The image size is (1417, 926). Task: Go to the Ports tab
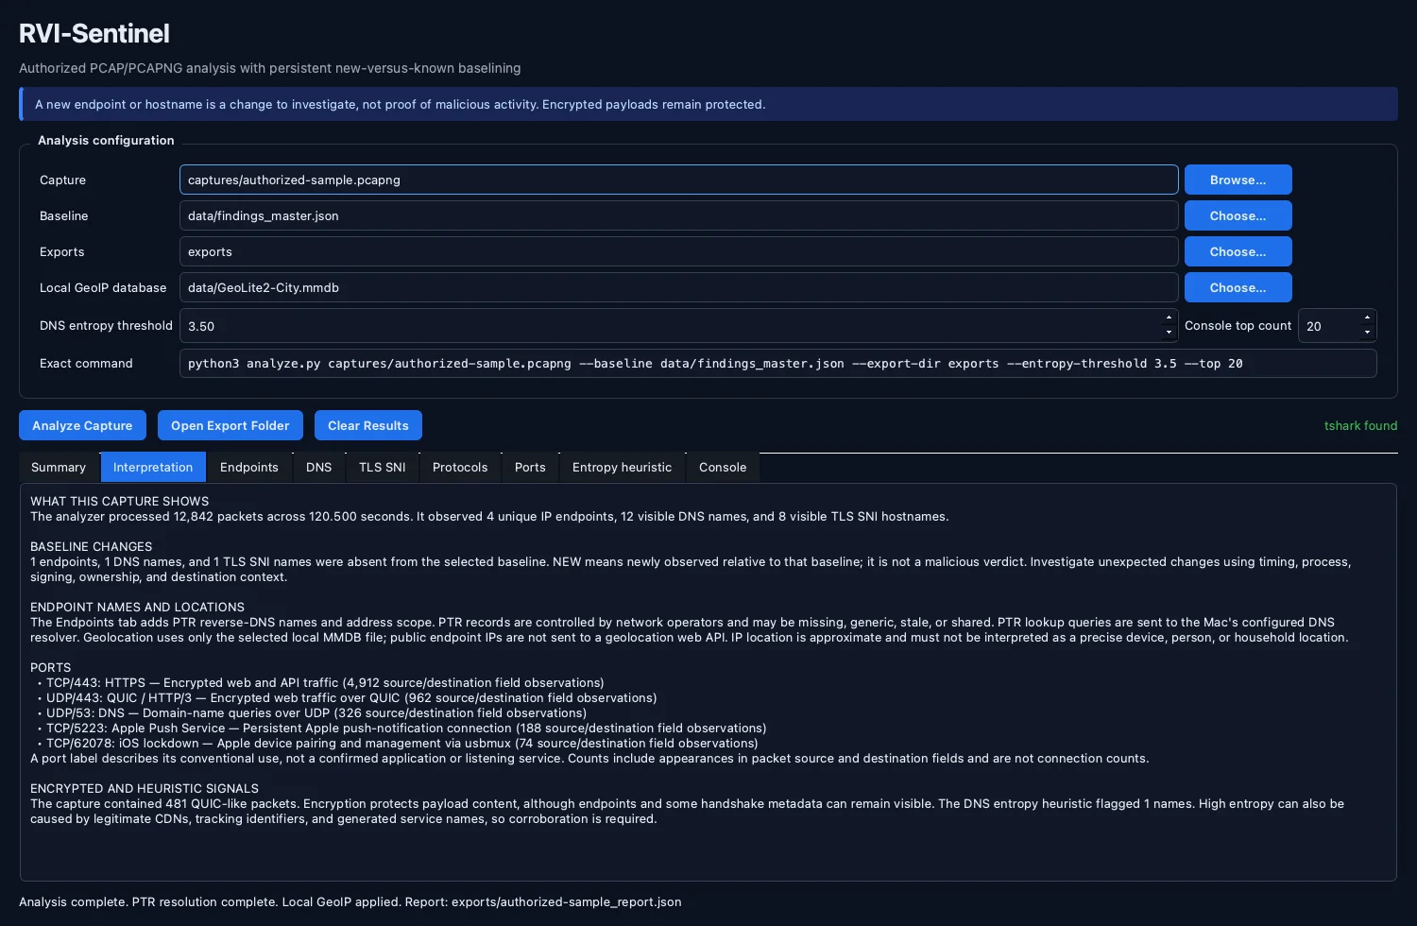point(530,467)
